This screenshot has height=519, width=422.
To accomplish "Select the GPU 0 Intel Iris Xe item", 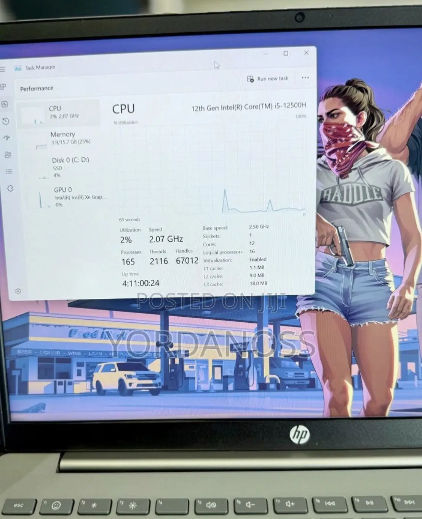I will click(x=65, y=197).
